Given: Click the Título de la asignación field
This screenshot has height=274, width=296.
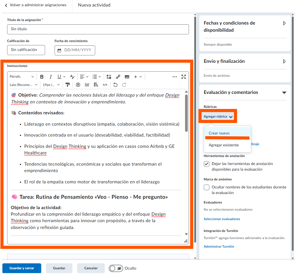Looking at the screenshot, I should (x=98, y=29).
